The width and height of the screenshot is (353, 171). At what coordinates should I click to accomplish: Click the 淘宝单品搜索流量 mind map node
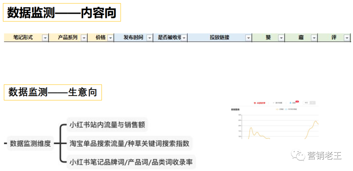pyautogui.click(x=129, y=143)
